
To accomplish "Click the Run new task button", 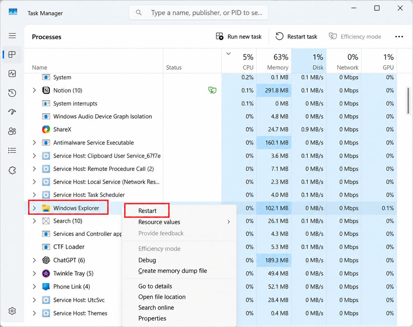I will [238, 37].
